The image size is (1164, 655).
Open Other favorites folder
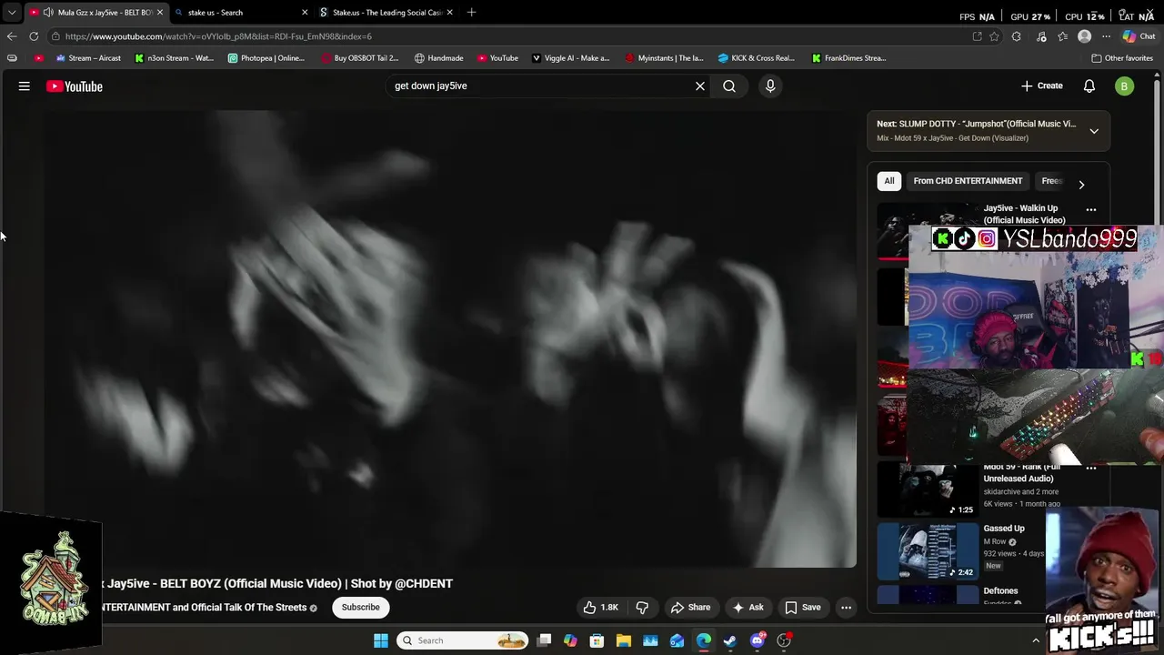coord(1121,58)
